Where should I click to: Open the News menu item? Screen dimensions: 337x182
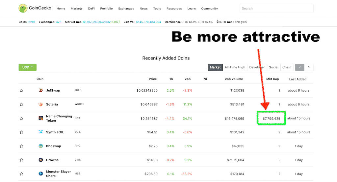pos(143,9)
